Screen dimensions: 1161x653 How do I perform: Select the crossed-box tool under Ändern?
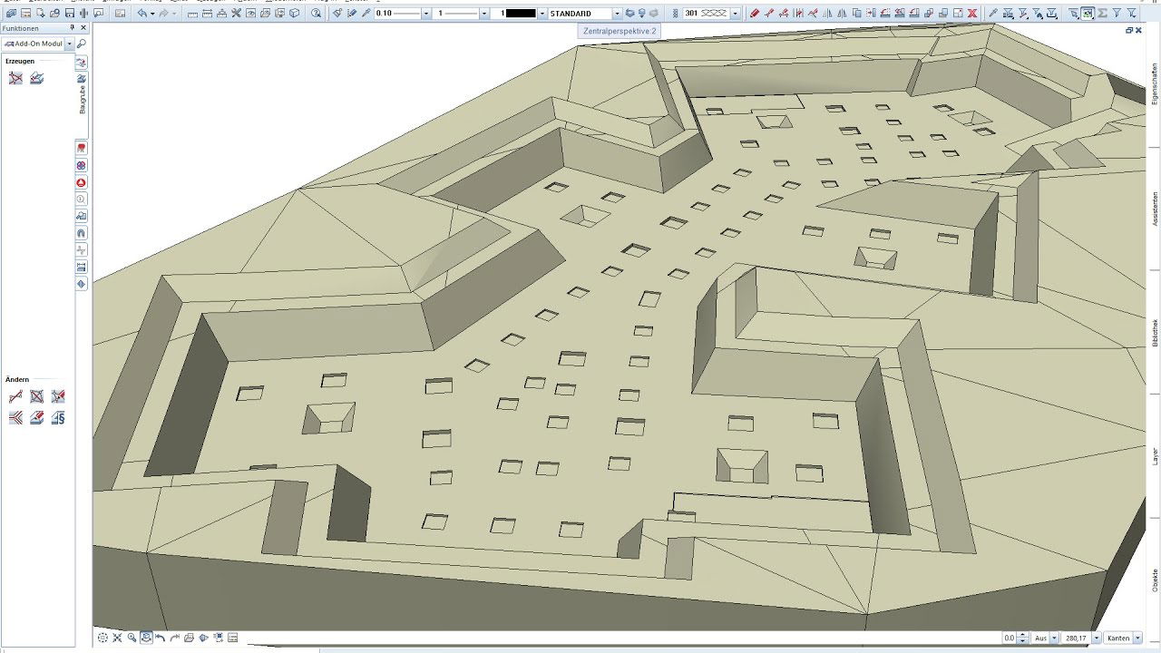click(x=37, y=396)
